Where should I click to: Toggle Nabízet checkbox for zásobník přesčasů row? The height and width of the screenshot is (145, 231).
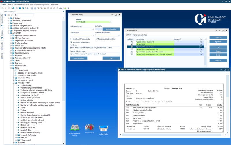tap(132, 54)
